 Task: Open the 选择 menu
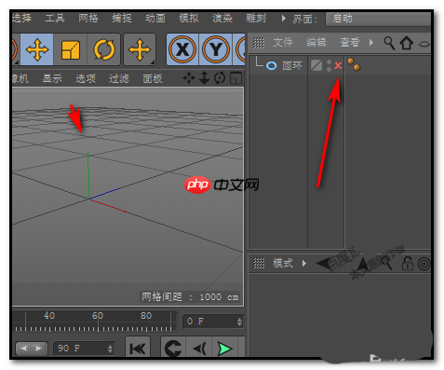click(21, 18)
